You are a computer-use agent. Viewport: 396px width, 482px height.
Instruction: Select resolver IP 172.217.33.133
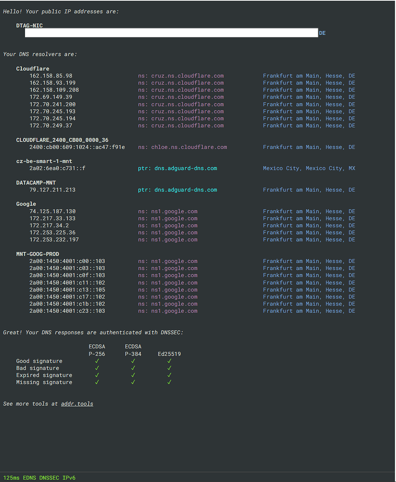53,218
